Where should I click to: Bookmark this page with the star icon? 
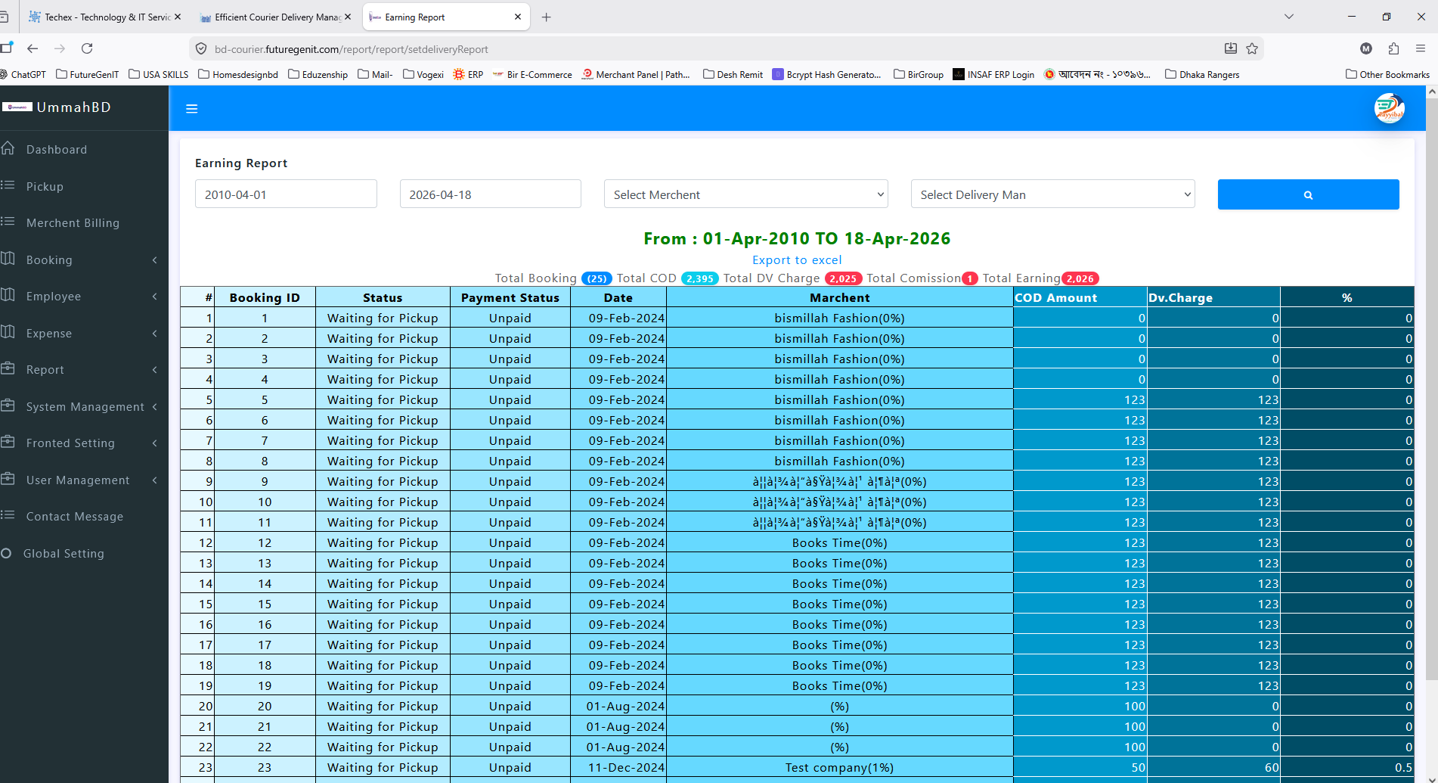point(1252,48)
